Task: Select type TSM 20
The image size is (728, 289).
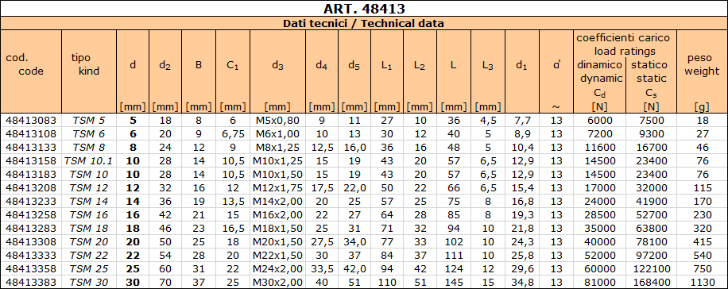Action: pyautogui.click(x=89, y=241)
